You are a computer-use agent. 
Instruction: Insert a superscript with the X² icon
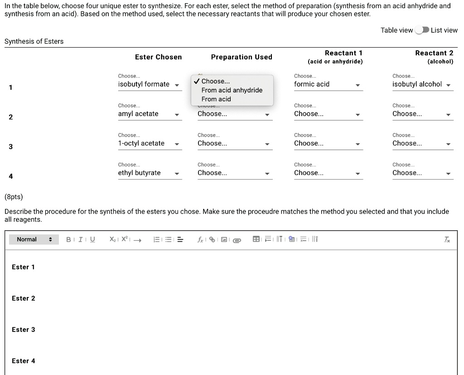pos(124,239)
